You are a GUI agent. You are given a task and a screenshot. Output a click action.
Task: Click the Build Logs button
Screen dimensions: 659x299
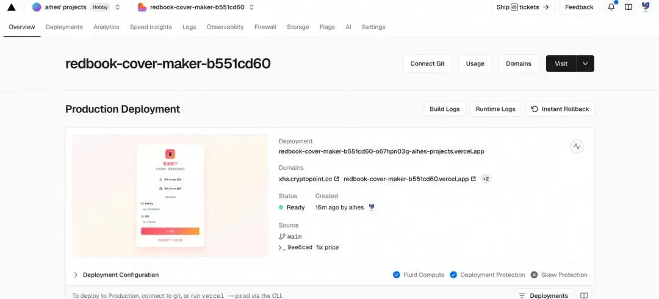click(445, 109)
